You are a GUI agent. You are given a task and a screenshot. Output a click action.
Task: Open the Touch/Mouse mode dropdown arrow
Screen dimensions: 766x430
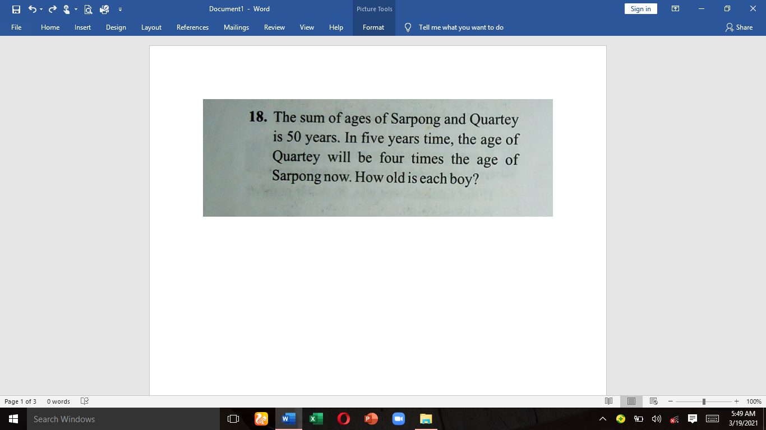point(76,9)
